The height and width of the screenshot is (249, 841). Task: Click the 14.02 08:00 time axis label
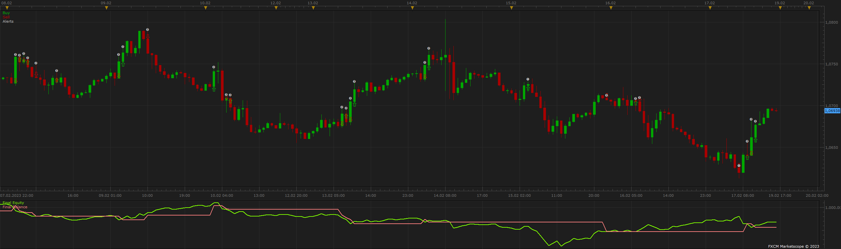[445, 195]
